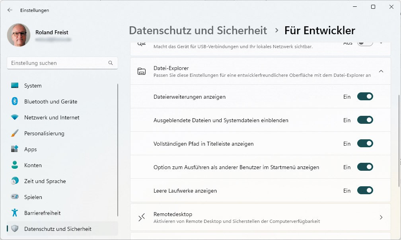Disable Leere Laufwerke anzeigen
Viewport: 401px width, 240px height.
point(365,191)
